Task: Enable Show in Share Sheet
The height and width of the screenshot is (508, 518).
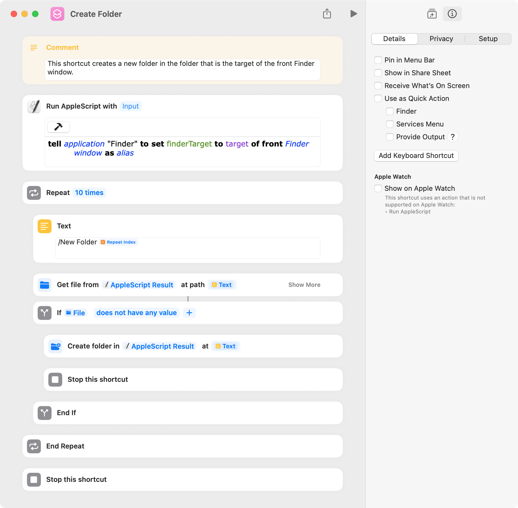Action: pyautogui.click(x=378, y=73)
